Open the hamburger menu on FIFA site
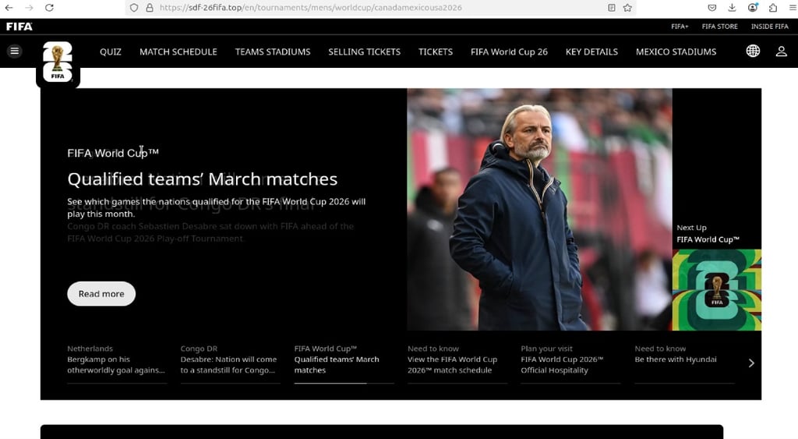 click(x=15, y=51)
